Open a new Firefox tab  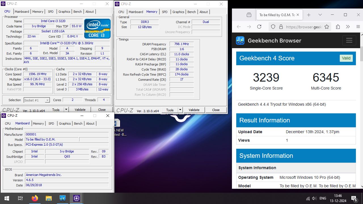[309, 15]
